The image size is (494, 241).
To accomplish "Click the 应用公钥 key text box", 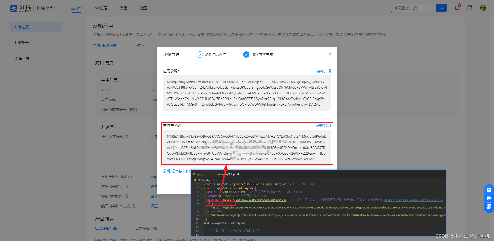I will click(x=247, y=93).
